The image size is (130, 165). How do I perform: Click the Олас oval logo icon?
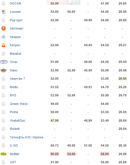[4, 62]
